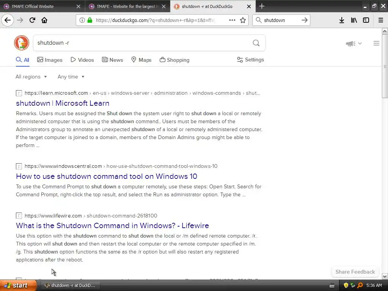The width and height of the screenshot is (388, 291).
Task: Click the shutdown -r taskbar button
Action: click(x=70, y=285)
